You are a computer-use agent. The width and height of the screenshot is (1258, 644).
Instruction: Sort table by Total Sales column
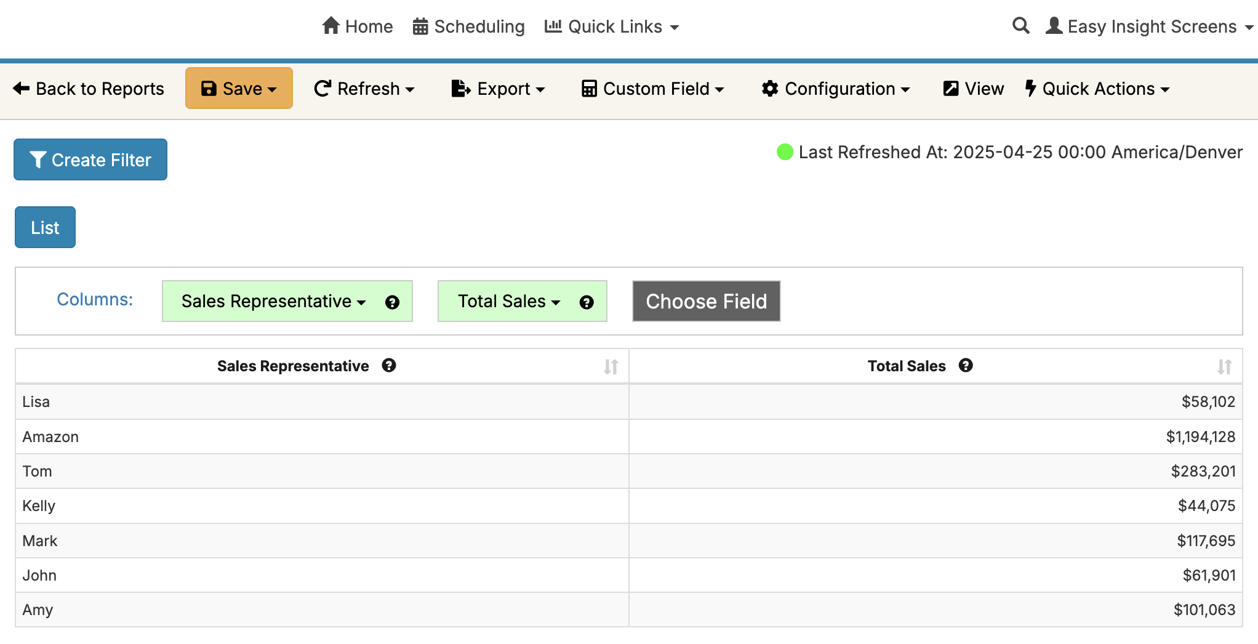(x=1224, y=367)
